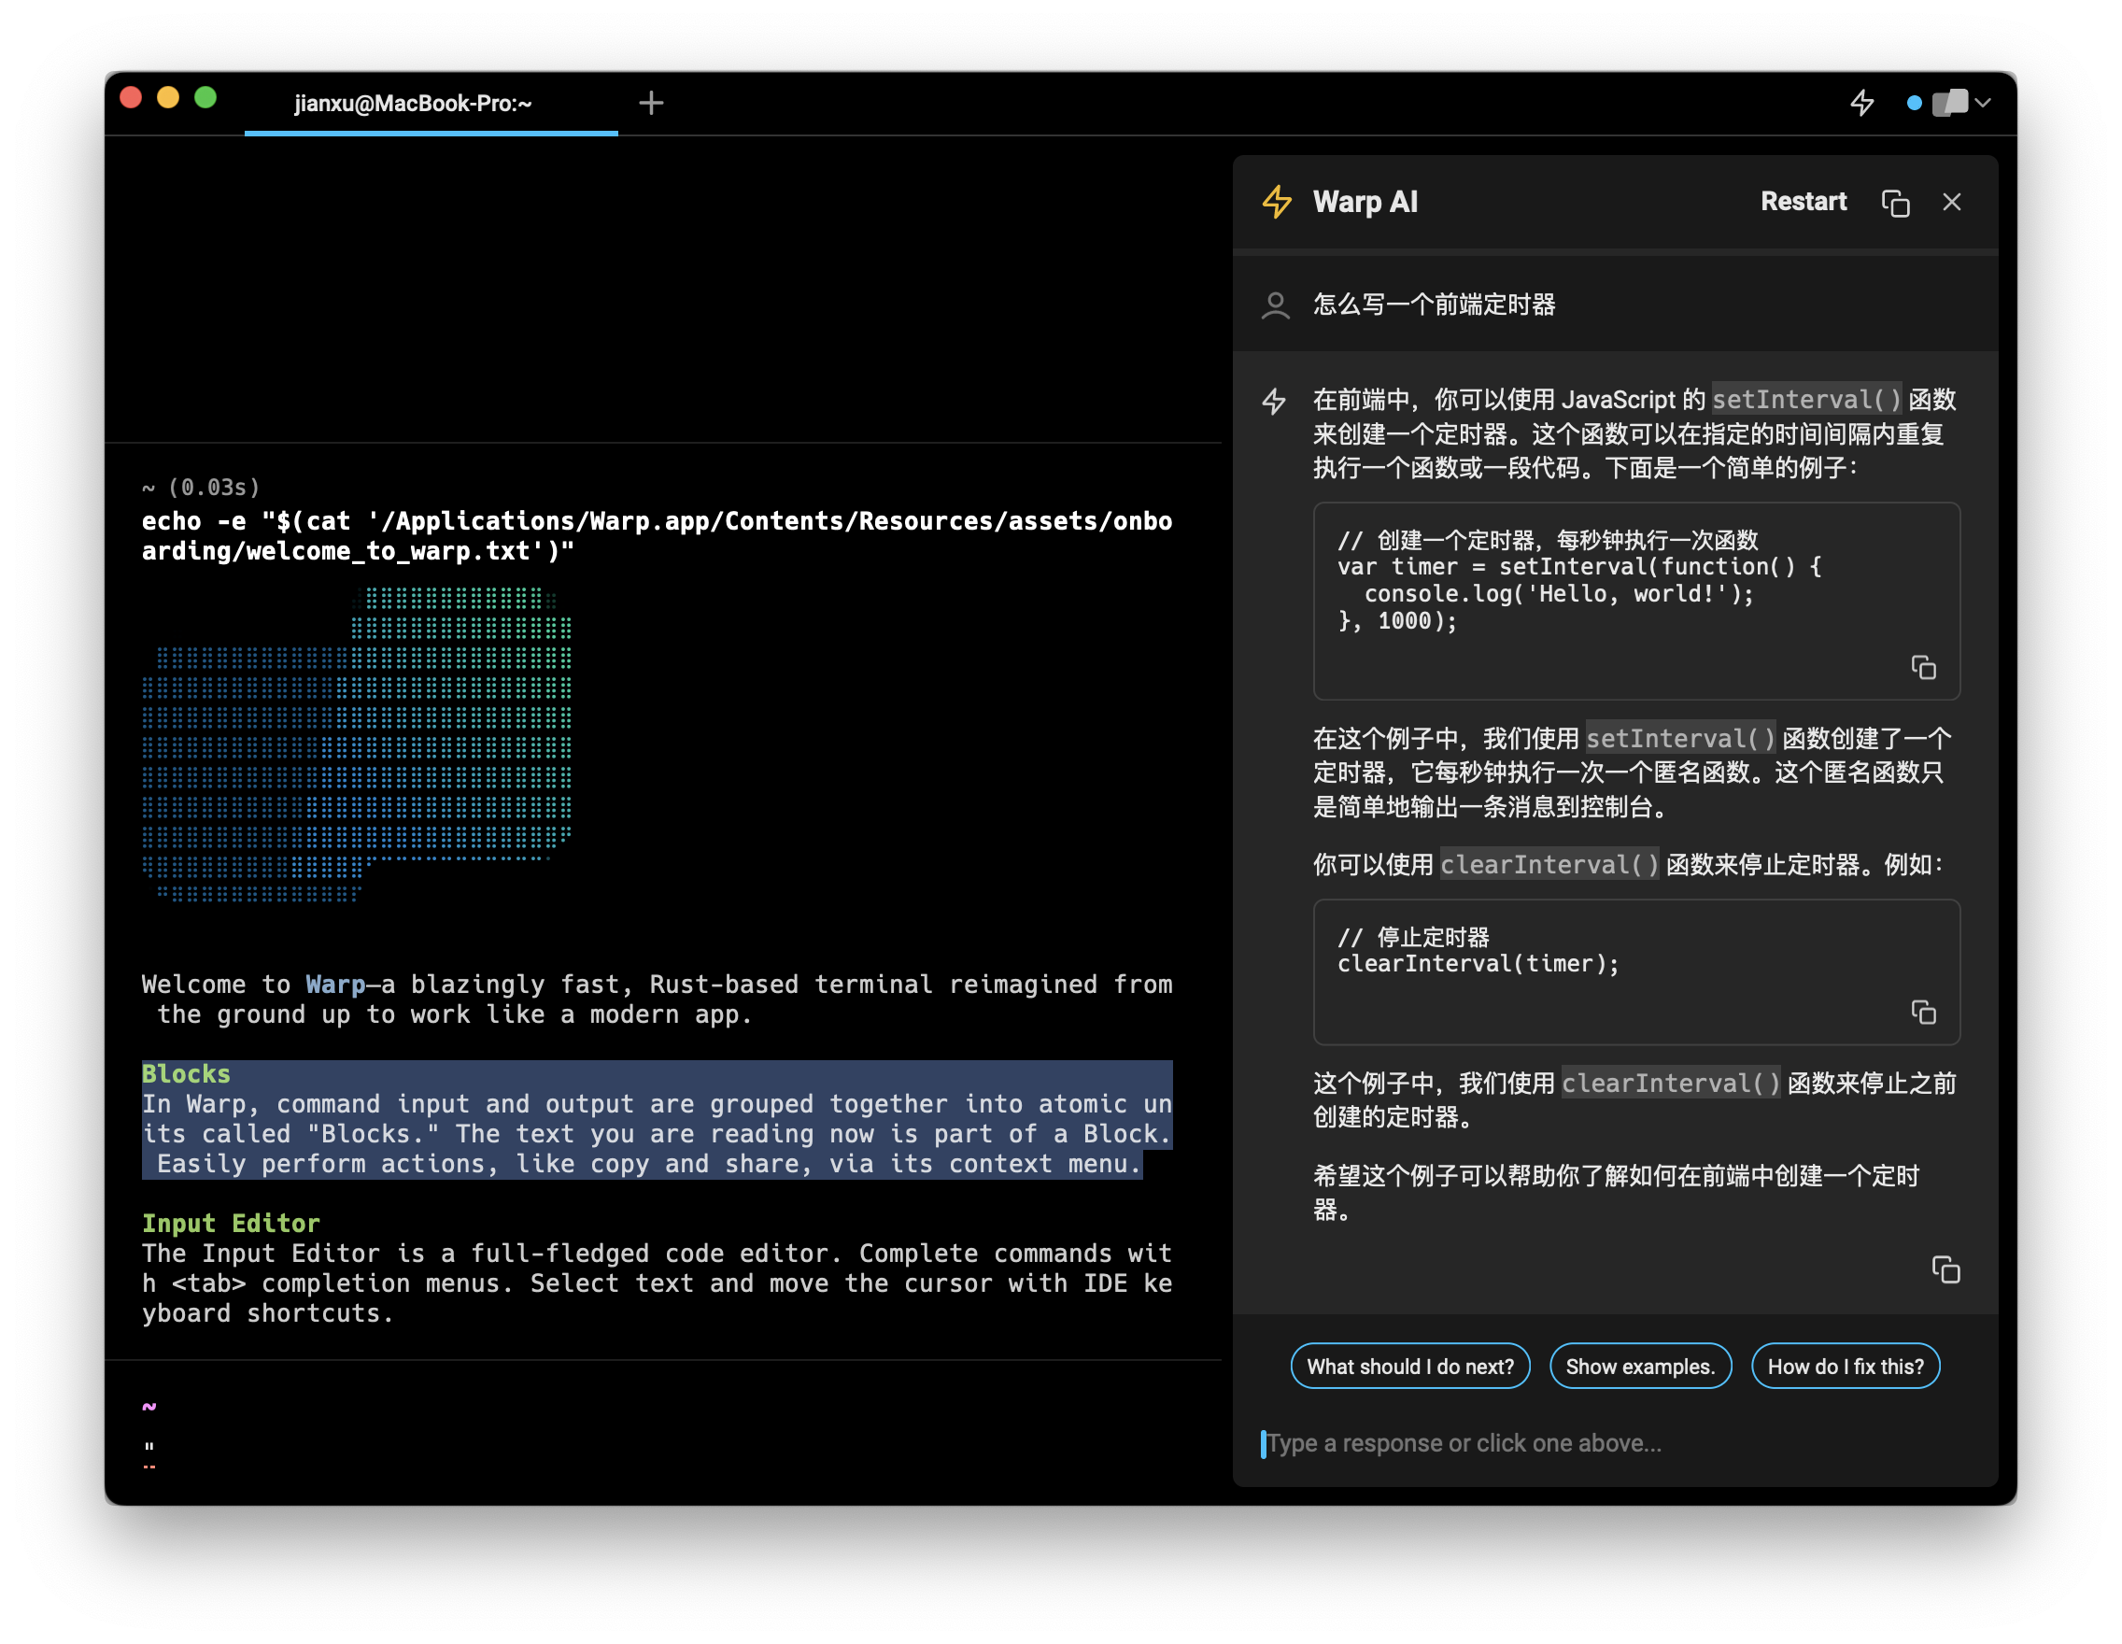Restart the Warp AI conversation

(x=1803, y=202)
